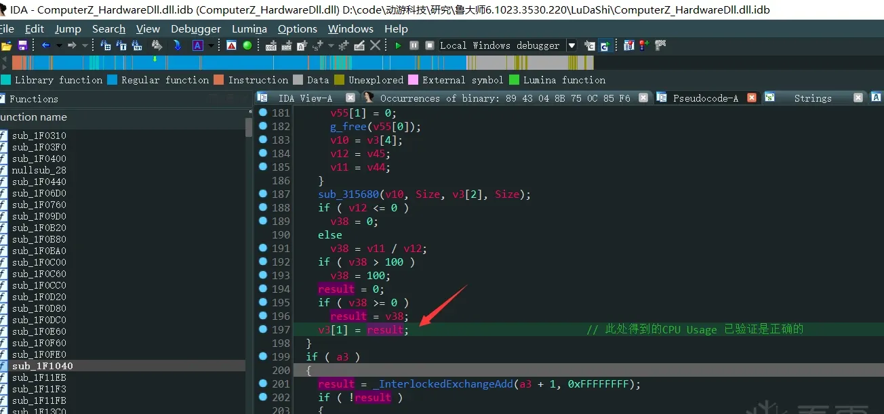
Task: Switch to the Strings tab
Action: click(x=812, y=98)
